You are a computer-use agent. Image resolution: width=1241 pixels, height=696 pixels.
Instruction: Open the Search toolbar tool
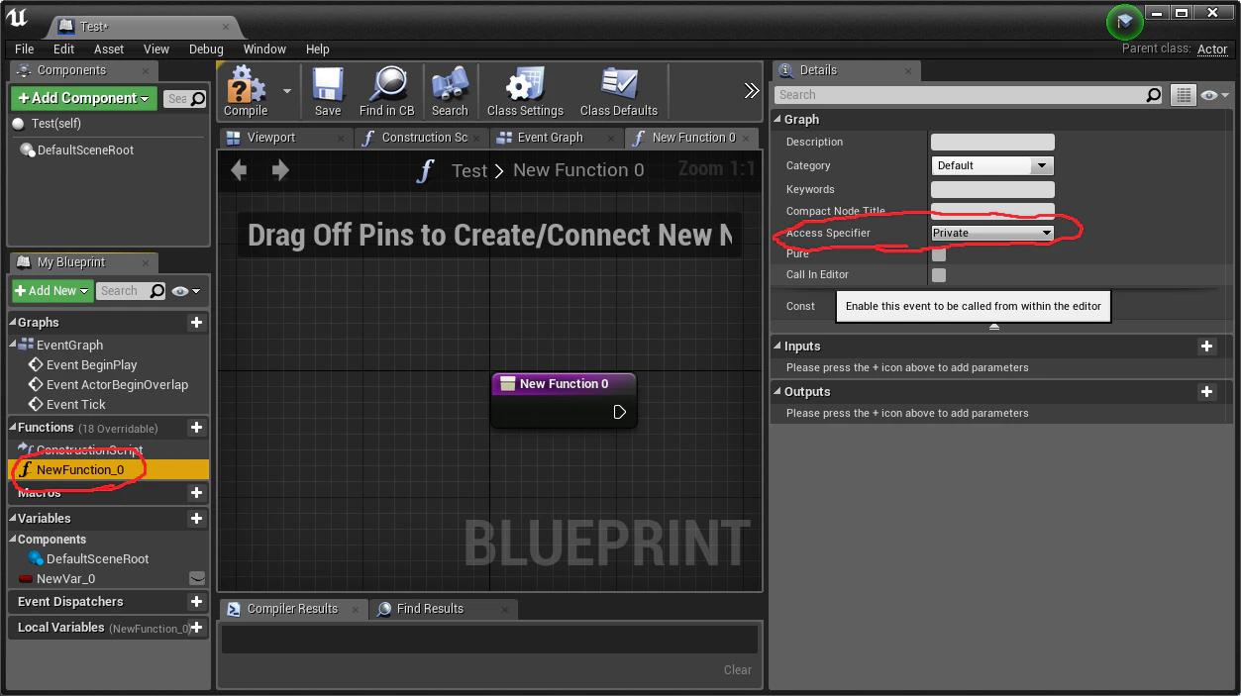pyautogui.click(x=450, y=92)
